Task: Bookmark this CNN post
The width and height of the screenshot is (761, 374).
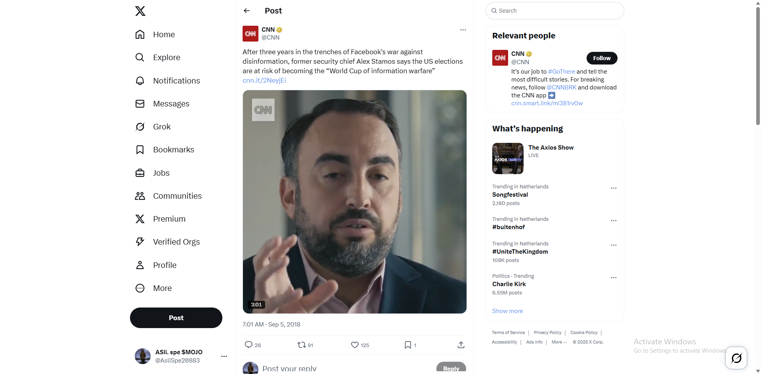Action: 408,345
